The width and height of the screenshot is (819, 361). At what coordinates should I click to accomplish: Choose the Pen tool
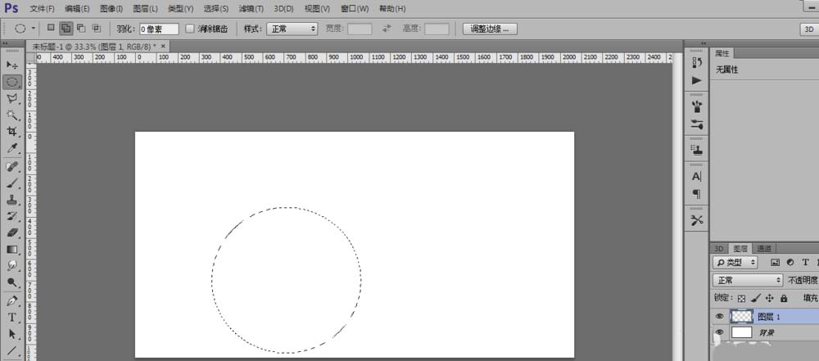[x=12, y=300]
